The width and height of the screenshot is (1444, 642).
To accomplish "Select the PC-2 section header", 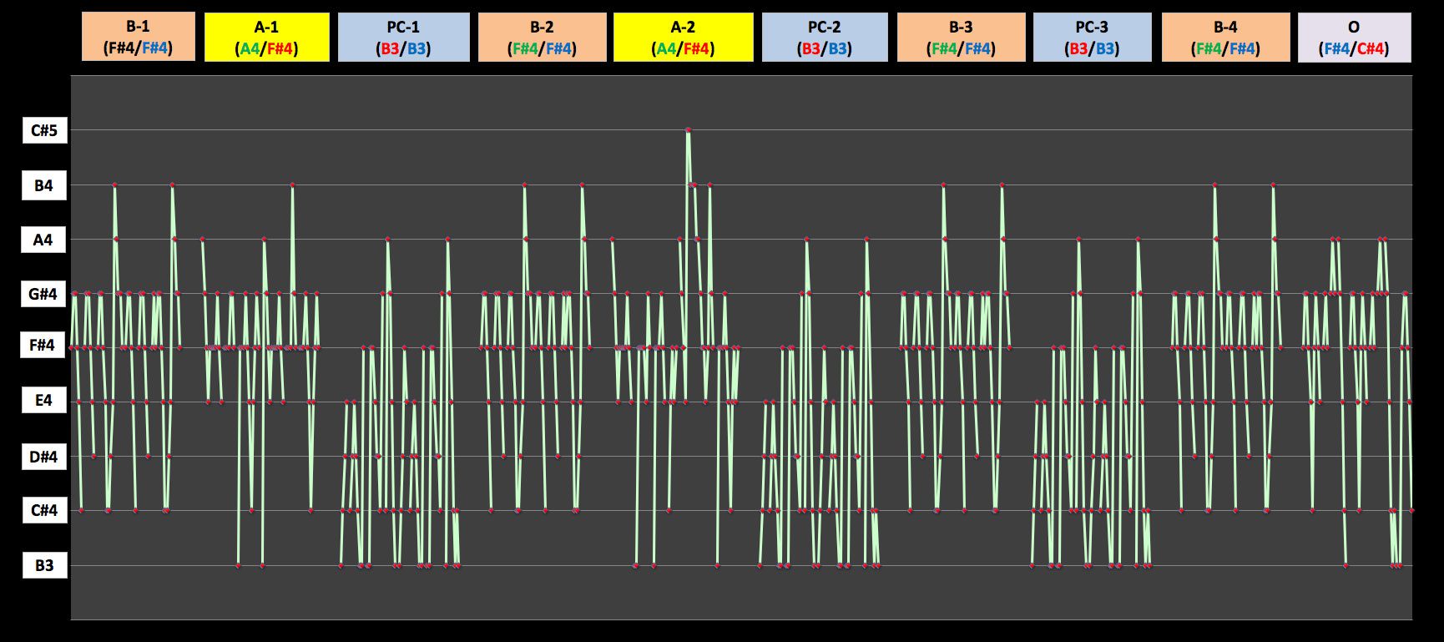I will point(824,37).
